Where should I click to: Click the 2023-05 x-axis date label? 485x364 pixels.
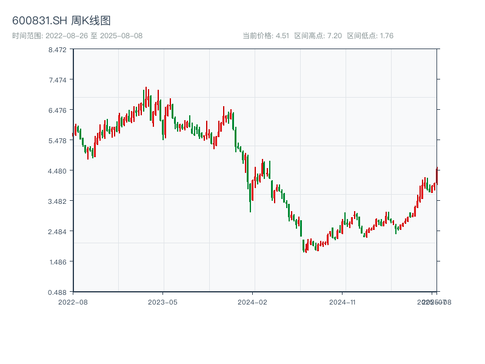coord(162,302)
